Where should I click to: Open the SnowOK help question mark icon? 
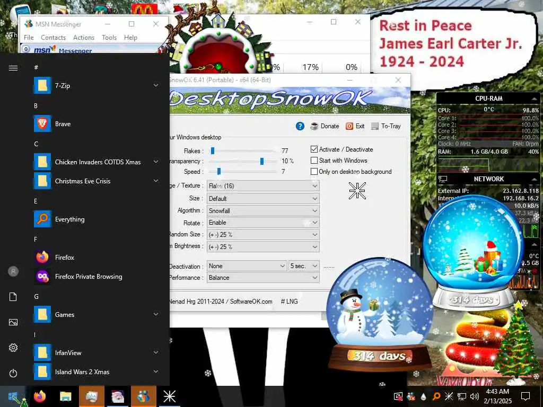point(300,126)
